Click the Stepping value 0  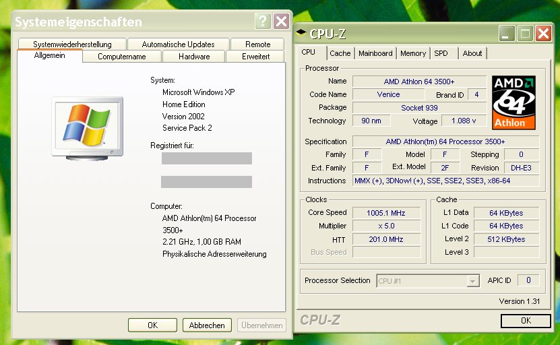click(521, 154)
